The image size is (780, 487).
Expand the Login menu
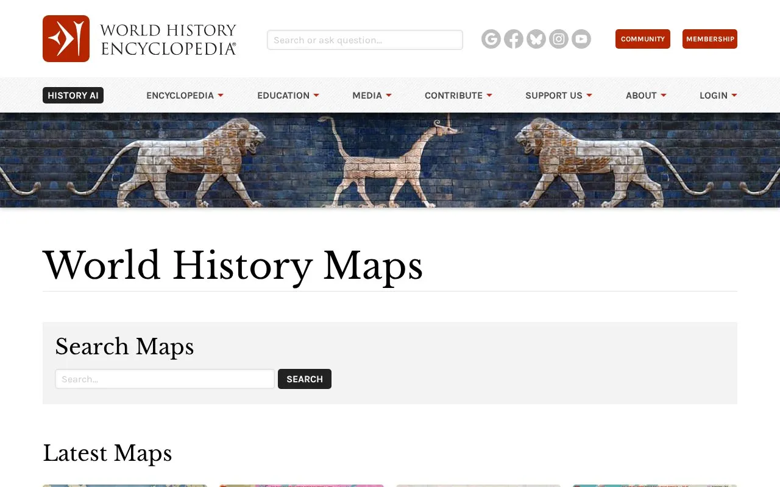click(718, 96)
